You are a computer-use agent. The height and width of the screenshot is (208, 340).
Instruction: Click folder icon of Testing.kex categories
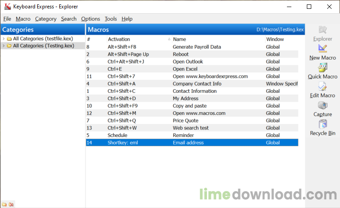pos(9,46)
